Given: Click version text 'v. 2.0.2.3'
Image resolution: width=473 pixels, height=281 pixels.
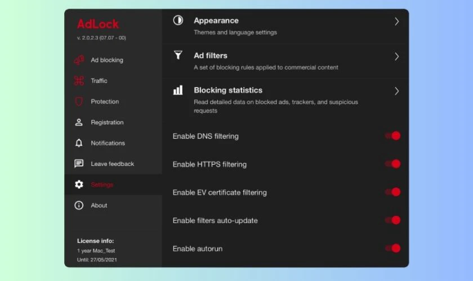Looking at the screenshot, I should point(101,38).
